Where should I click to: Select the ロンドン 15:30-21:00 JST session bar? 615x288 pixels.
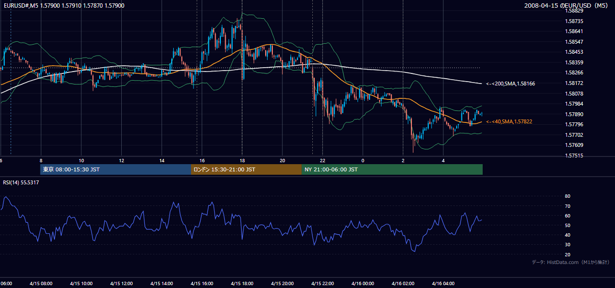click(x=246, y=169)
